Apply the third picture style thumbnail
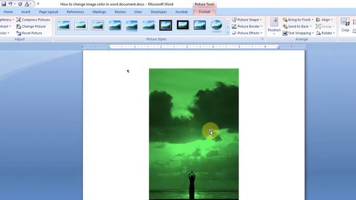 point(98,25)
